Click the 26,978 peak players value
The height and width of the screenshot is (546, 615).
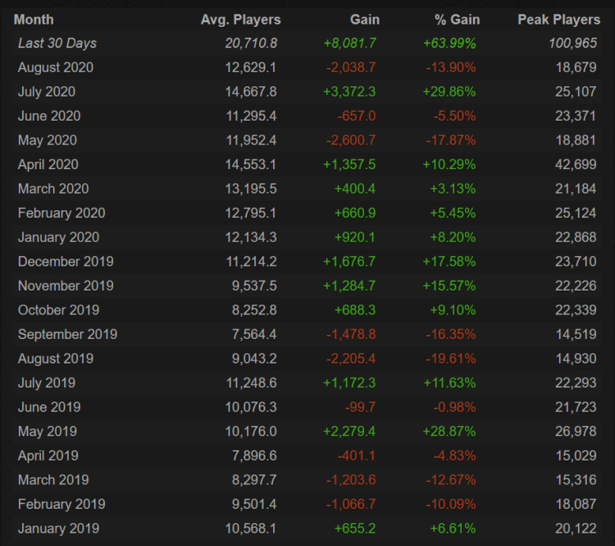[576, 432]
